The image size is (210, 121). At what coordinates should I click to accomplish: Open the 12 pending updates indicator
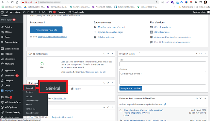click(26, 12)
